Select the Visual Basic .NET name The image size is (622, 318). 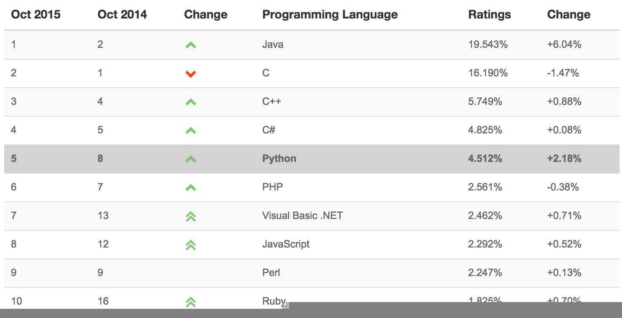pos(303,216)
